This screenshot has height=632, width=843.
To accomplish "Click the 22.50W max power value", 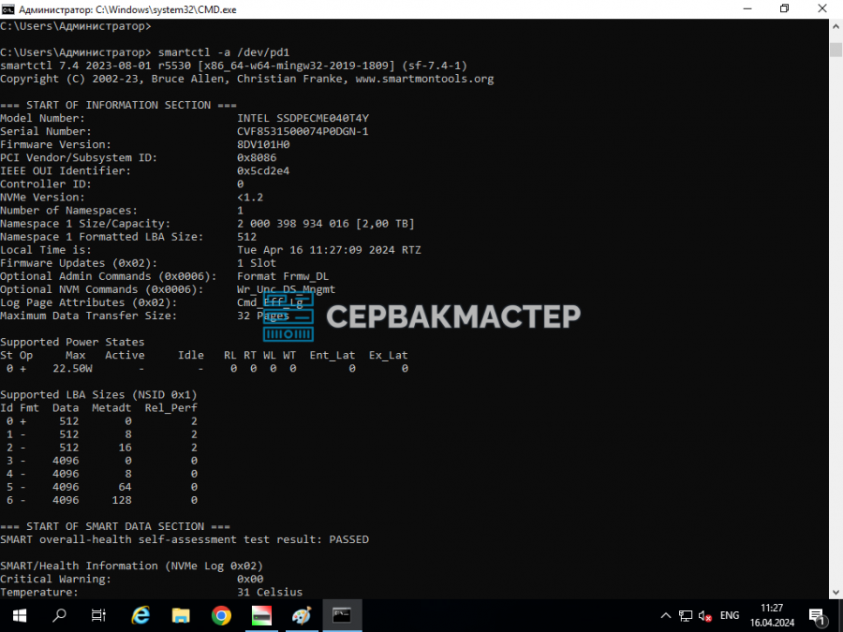I will tap(72, 369).
